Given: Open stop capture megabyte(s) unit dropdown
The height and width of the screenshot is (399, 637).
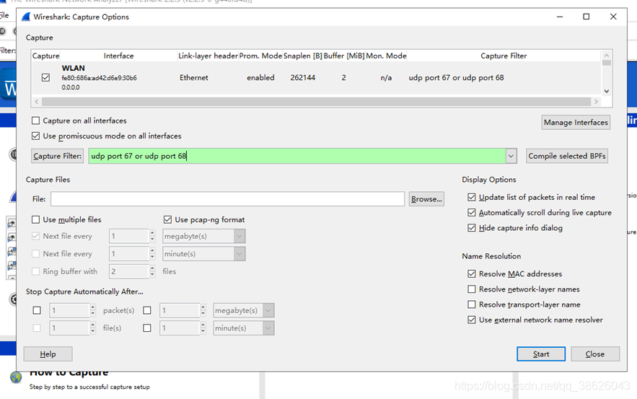Looking at the screenshot, I should click(268, 310).
